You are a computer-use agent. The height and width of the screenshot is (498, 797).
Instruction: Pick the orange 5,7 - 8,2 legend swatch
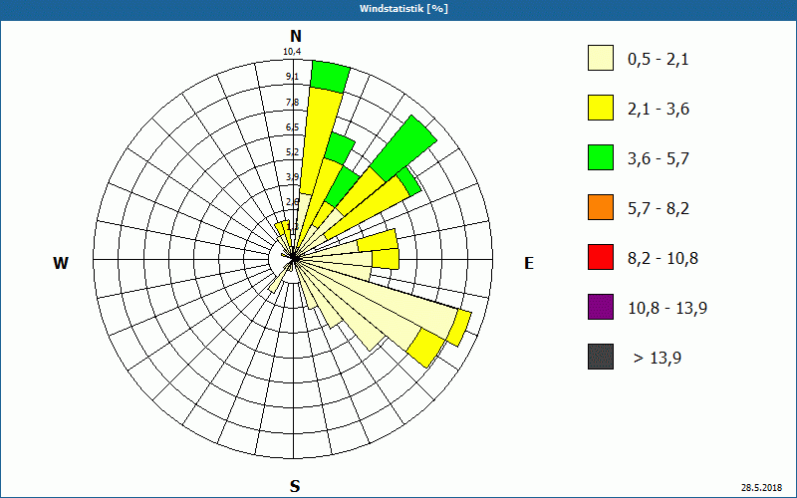(x=601, y=207)
